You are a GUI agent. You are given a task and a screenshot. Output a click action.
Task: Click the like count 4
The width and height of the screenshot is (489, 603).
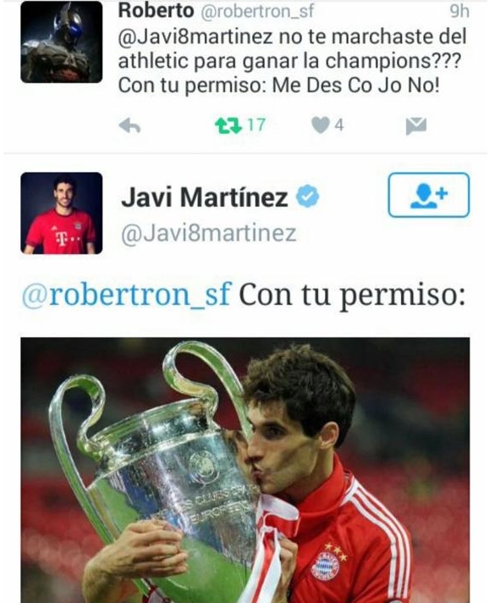click(338, 125)
